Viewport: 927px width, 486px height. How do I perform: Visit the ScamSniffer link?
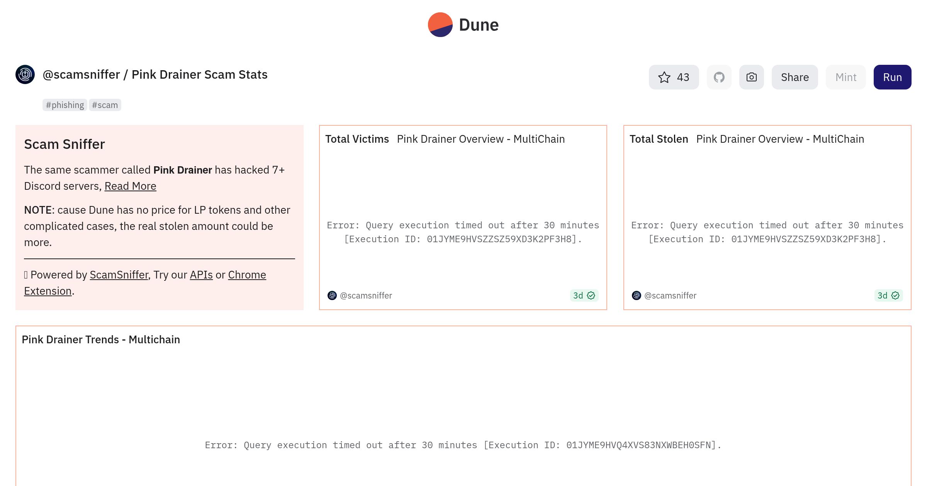click(119, 275)
